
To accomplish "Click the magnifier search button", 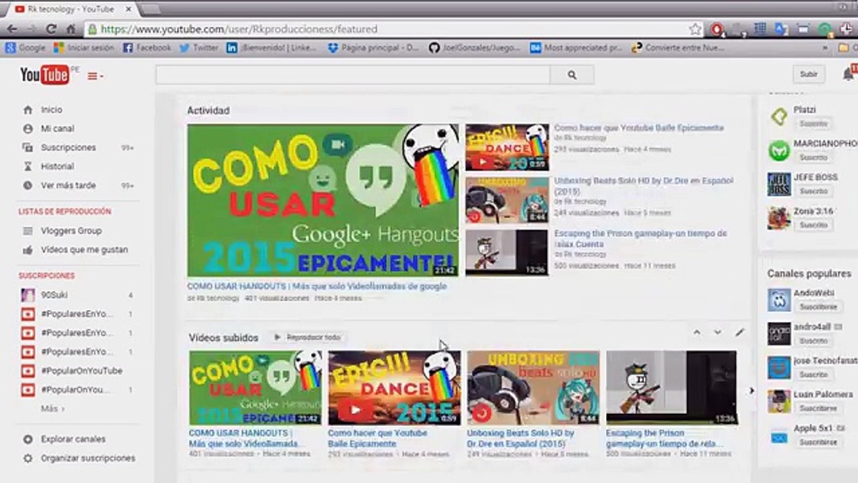I will pyautogui.click(x=572, y=75).
